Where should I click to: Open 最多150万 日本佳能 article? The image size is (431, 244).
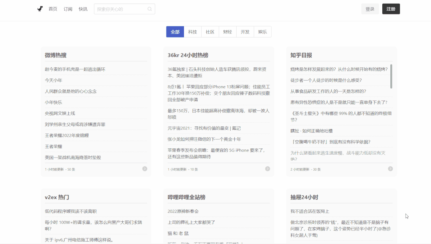click(x=219, y=114)
